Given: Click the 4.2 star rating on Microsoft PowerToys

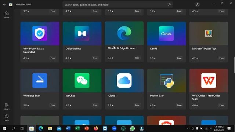Looking at the screenshot, I should 195,58.
